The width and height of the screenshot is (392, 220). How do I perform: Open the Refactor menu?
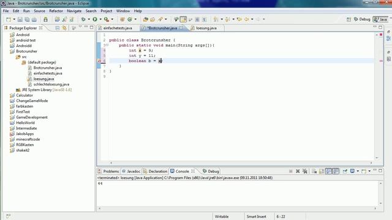pos(56,11)
